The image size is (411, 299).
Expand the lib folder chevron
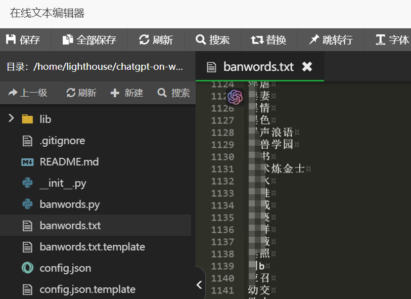tap(11, 119)
